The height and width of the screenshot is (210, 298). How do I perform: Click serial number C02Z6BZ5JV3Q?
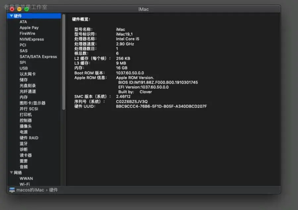[132, 102]
